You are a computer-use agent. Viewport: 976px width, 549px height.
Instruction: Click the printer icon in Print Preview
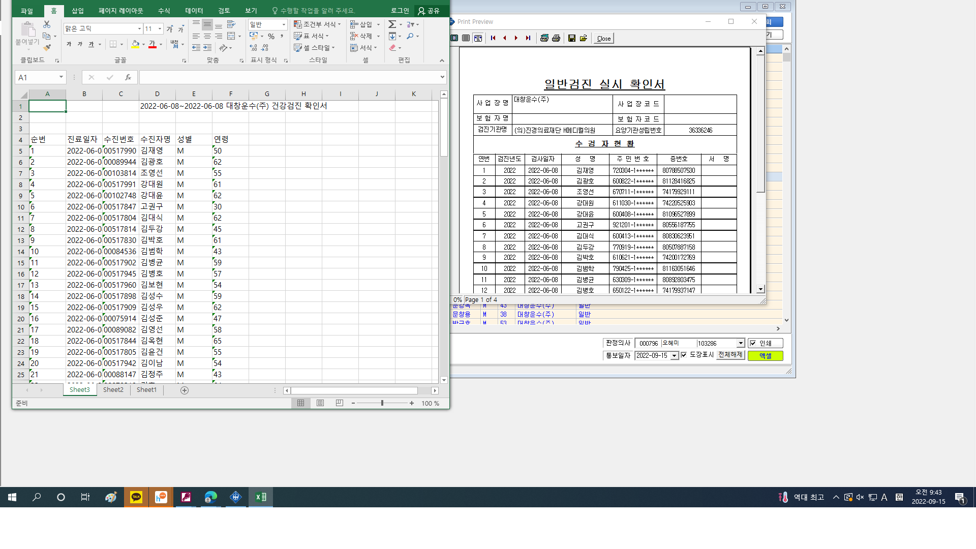(x=556, y=38)
